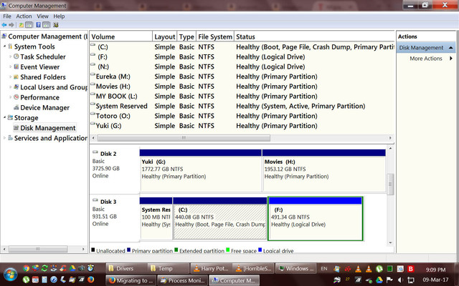Viewport: 459px width, 286px height.
Task: Open the Windows Start orb
Action: tap(10, 275)
